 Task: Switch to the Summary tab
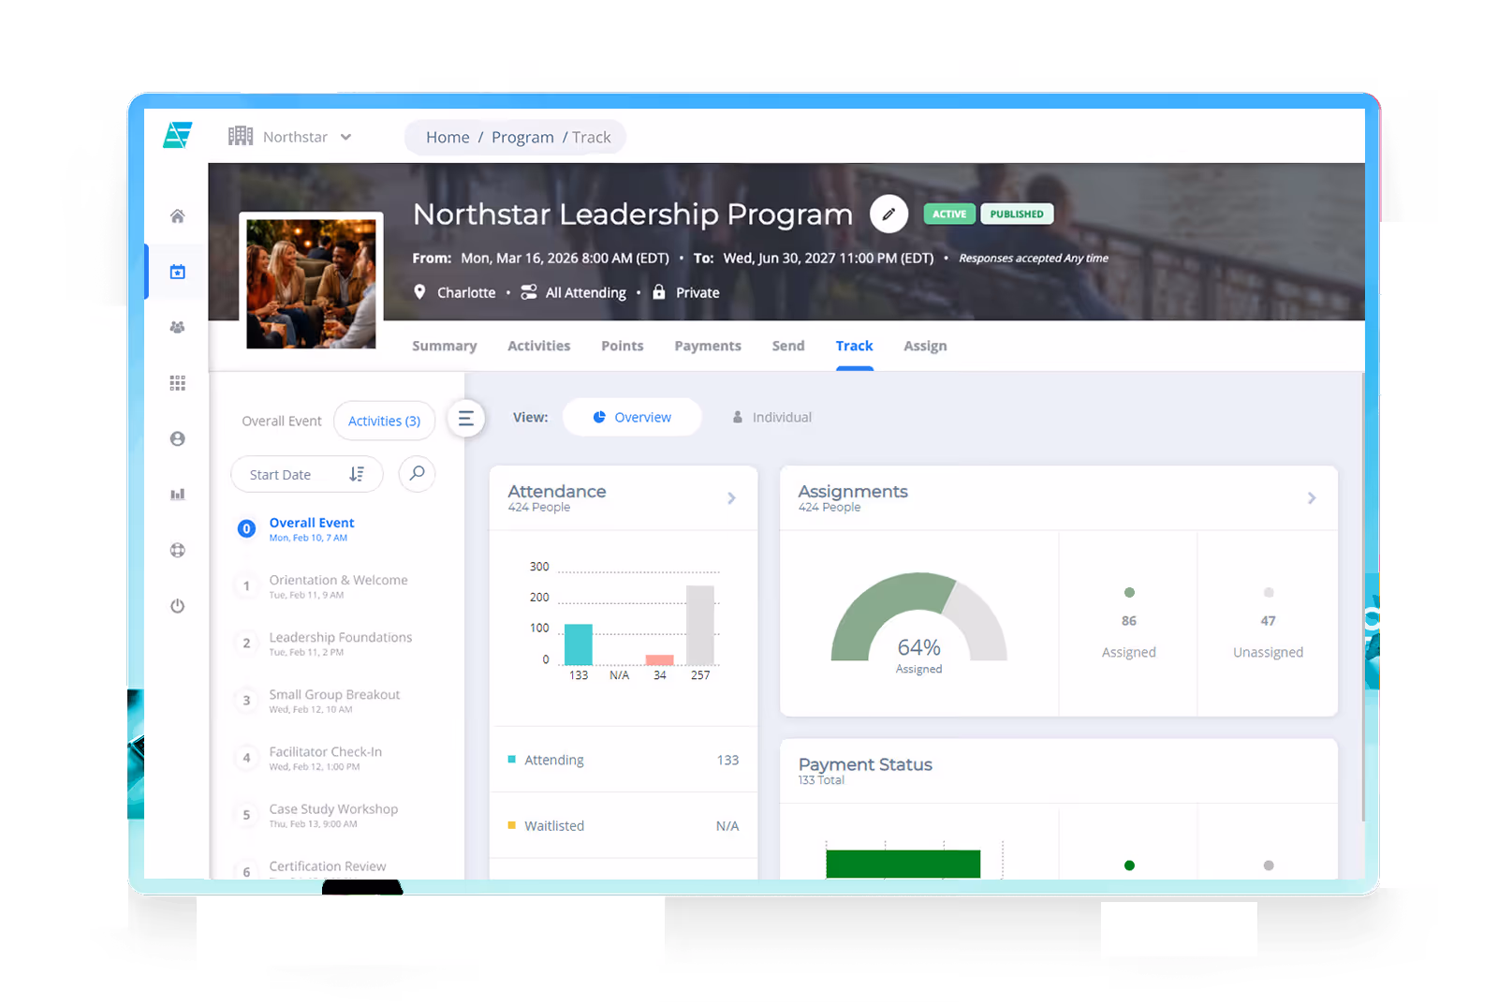click(x=445, y=346)
